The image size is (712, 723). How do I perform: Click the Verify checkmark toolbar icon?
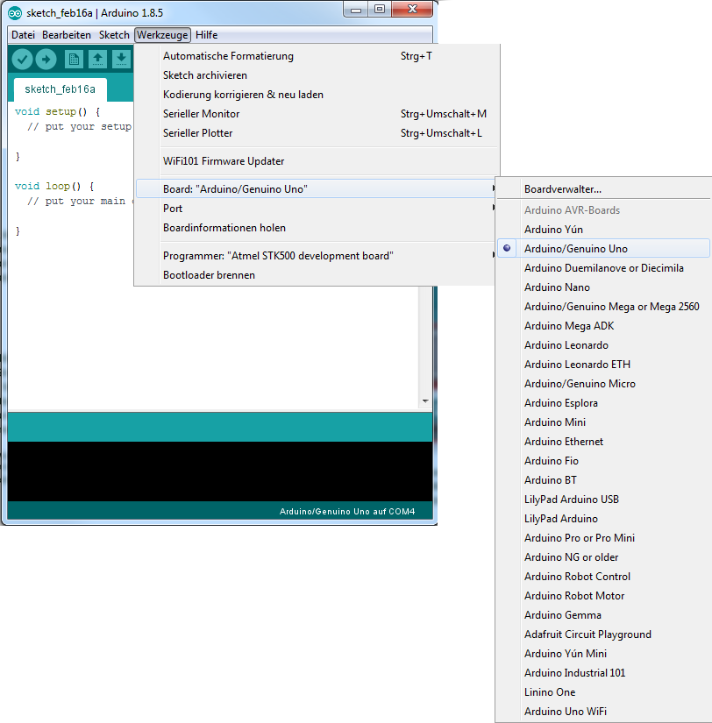click(23, 60)
